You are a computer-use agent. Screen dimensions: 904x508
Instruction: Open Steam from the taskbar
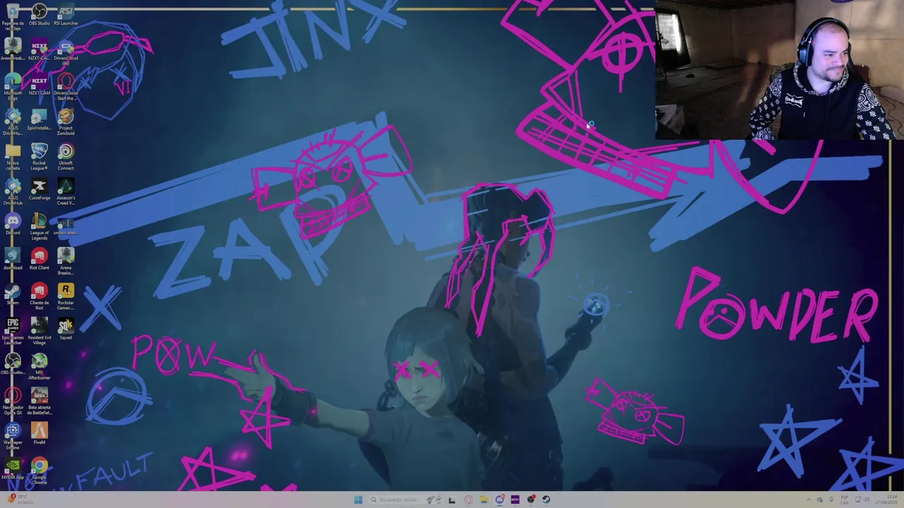point(546,500)
